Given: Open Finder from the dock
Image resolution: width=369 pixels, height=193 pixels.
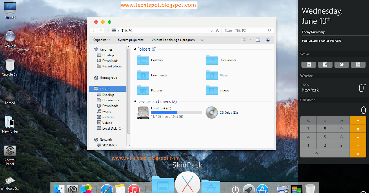Looking at the screenshot, I should point(58,188).
